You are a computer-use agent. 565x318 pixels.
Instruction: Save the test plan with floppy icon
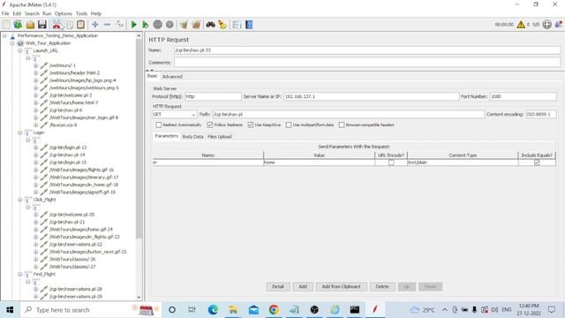tap(42, 25)
